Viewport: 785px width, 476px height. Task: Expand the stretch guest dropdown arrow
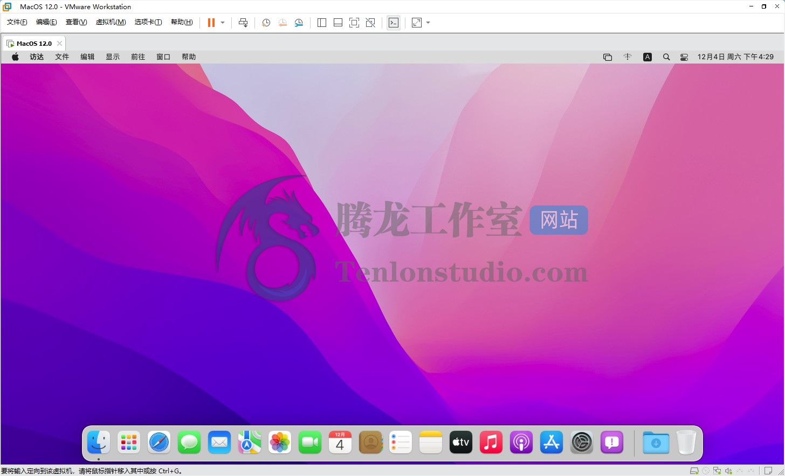pos(428,23)
